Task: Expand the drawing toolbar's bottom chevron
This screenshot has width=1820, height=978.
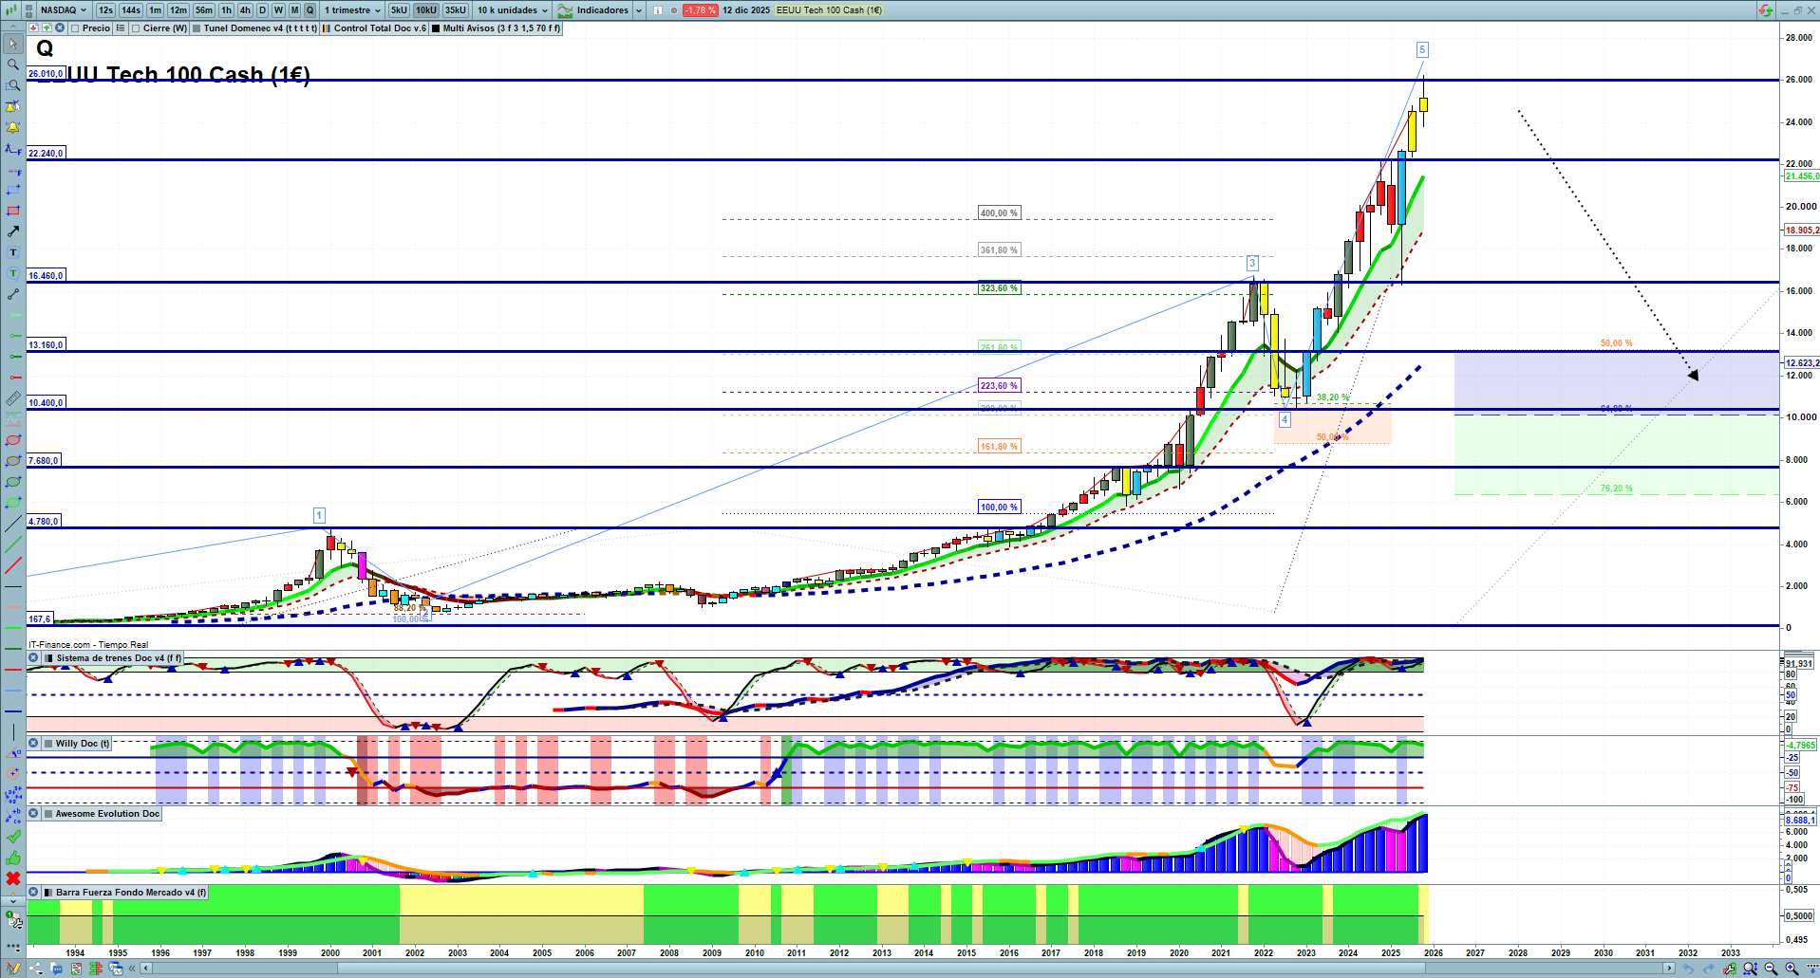Action: point(13,900)
